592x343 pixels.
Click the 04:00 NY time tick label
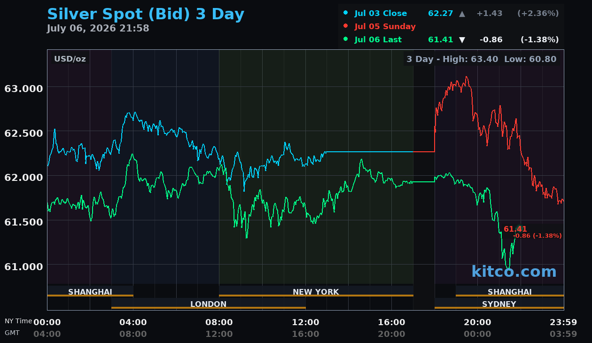tap(133, 322)
